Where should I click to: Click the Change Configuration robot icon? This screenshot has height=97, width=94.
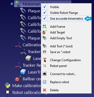(x=45, y=60)
